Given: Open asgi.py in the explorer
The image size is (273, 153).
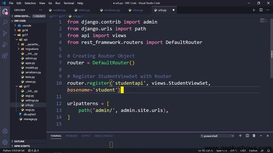Looking at the screenshot, I should tap(28, 96).
